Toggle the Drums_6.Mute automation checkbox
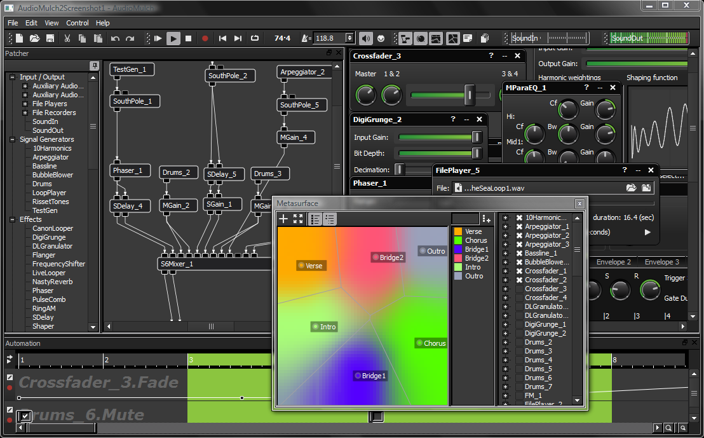Image resolution: width=704 pixels, height=438 pixels. [x=25, y=416]
